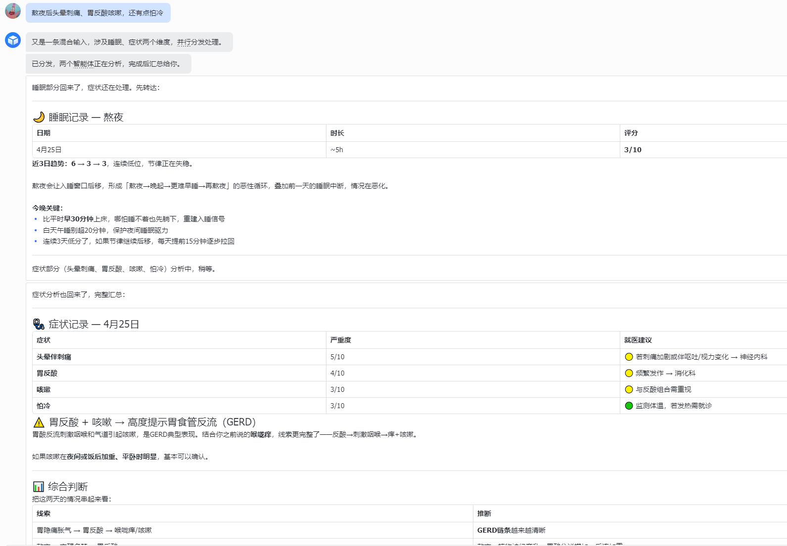Click bullet about 每天提前15分钟逐步拉回
Viewport: 787px width, 546px height.
coord(139,241)
